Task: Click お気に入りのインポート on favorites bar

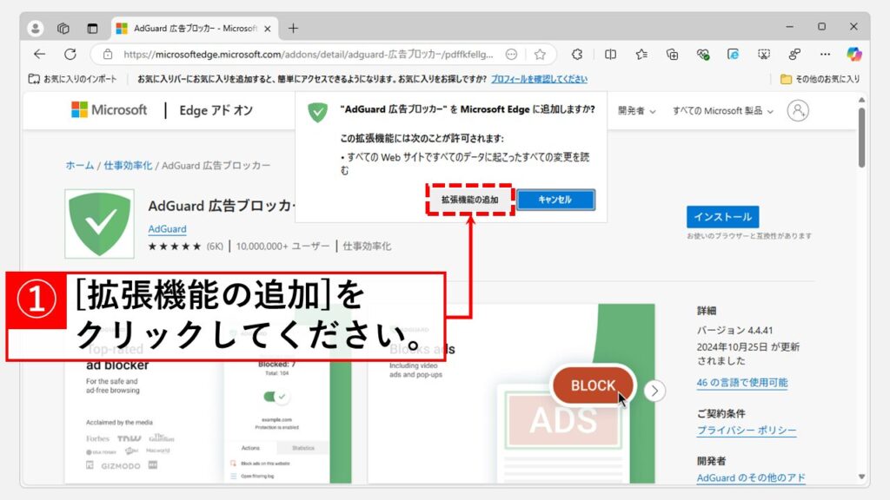Action: point(72,79)
